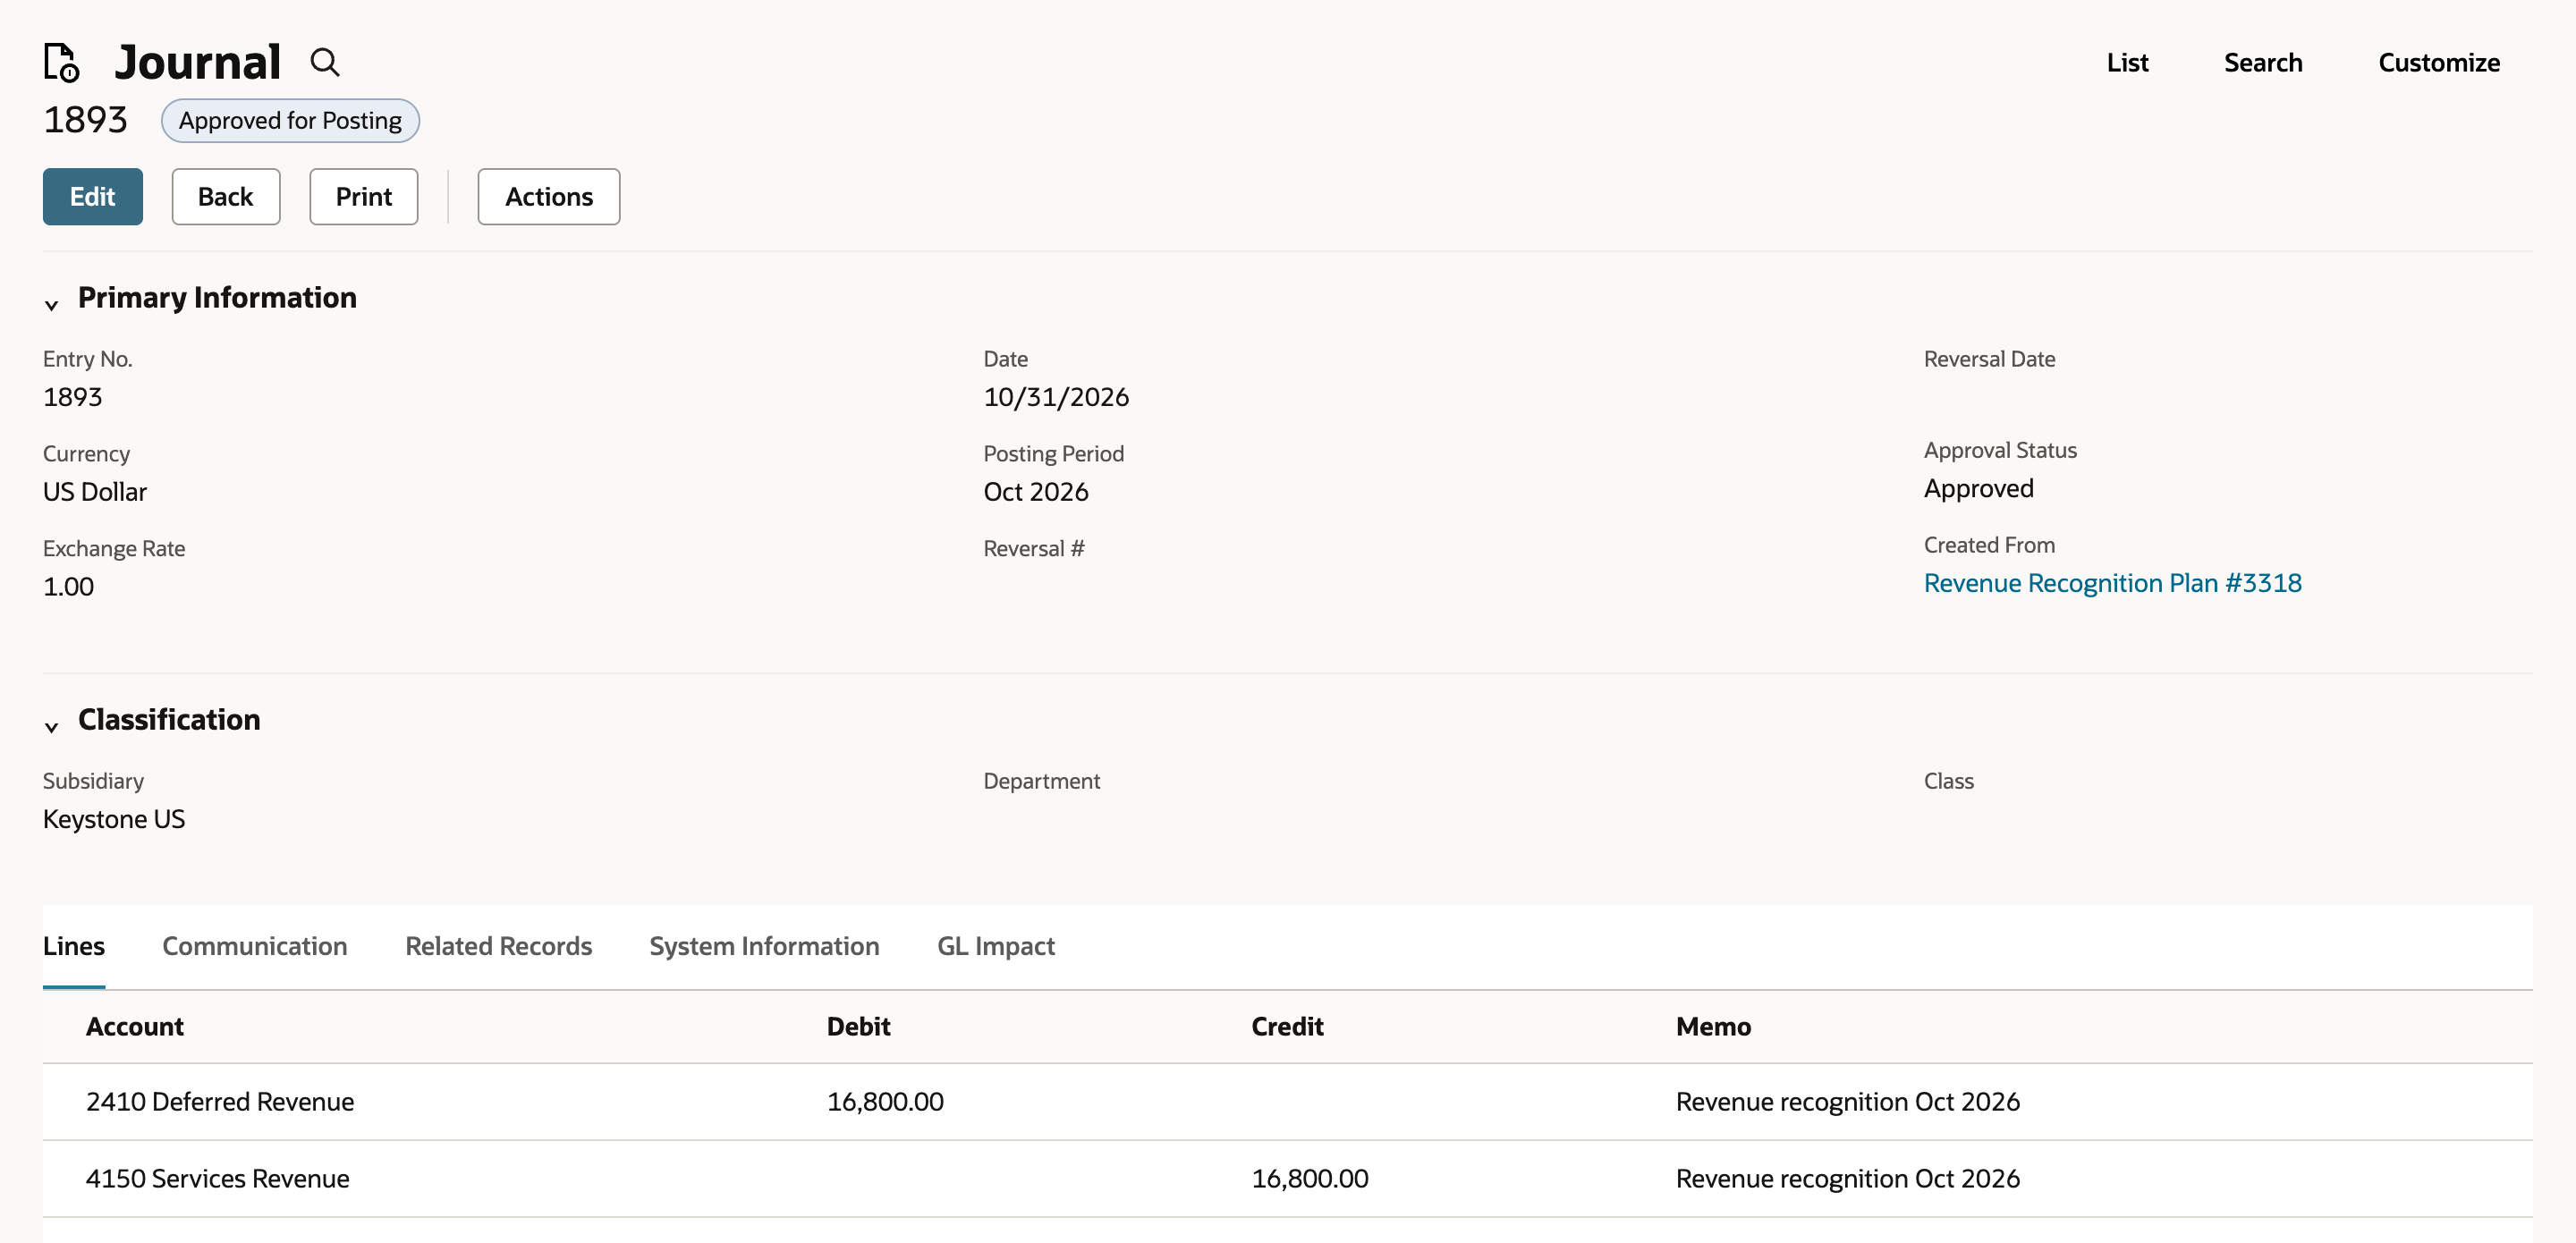The image size is (2576, 1243).
Task: Click the 16,800.00 credit amount
Action: [x=1310, y=1179]
